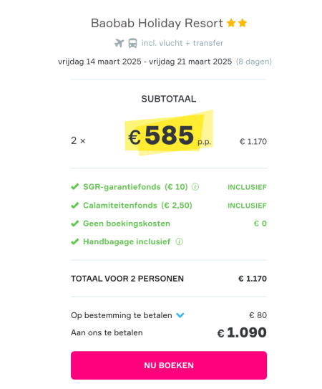The width and height of the screenshot is (322, 389).
Task: Click the SGR-garantiefonds green checkmark
Action: click(75, 186)
